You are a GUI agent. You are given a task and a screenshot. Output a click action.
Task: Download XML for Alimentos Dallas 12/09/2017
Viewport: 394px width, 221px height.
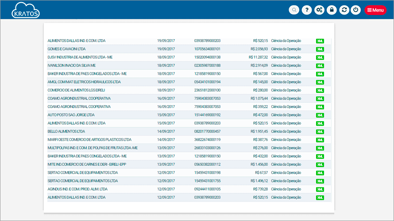pos(320,198)
